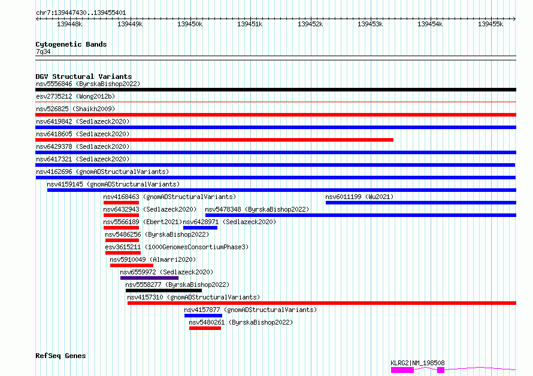Select the large magenta KLRG2 exon block

[402, 370]
